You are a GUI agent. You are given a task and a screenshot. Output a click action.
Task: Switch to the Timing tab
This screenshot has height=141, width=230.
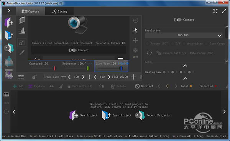coord(59,11)
